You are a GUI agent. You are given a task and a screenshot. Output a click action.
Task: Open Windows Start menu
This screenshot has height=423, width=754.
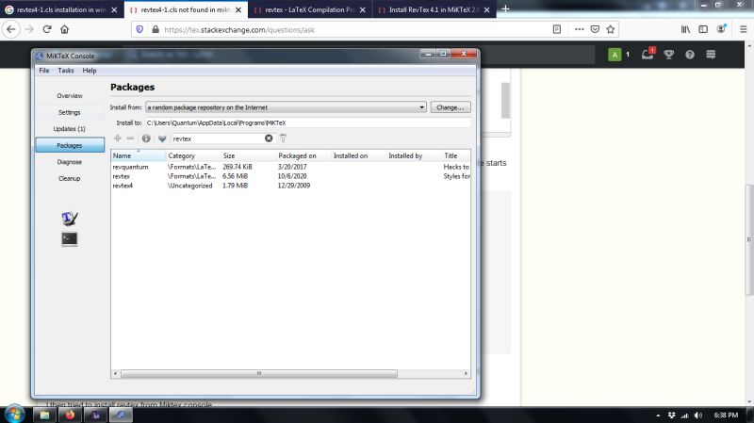tap(14, 414)
